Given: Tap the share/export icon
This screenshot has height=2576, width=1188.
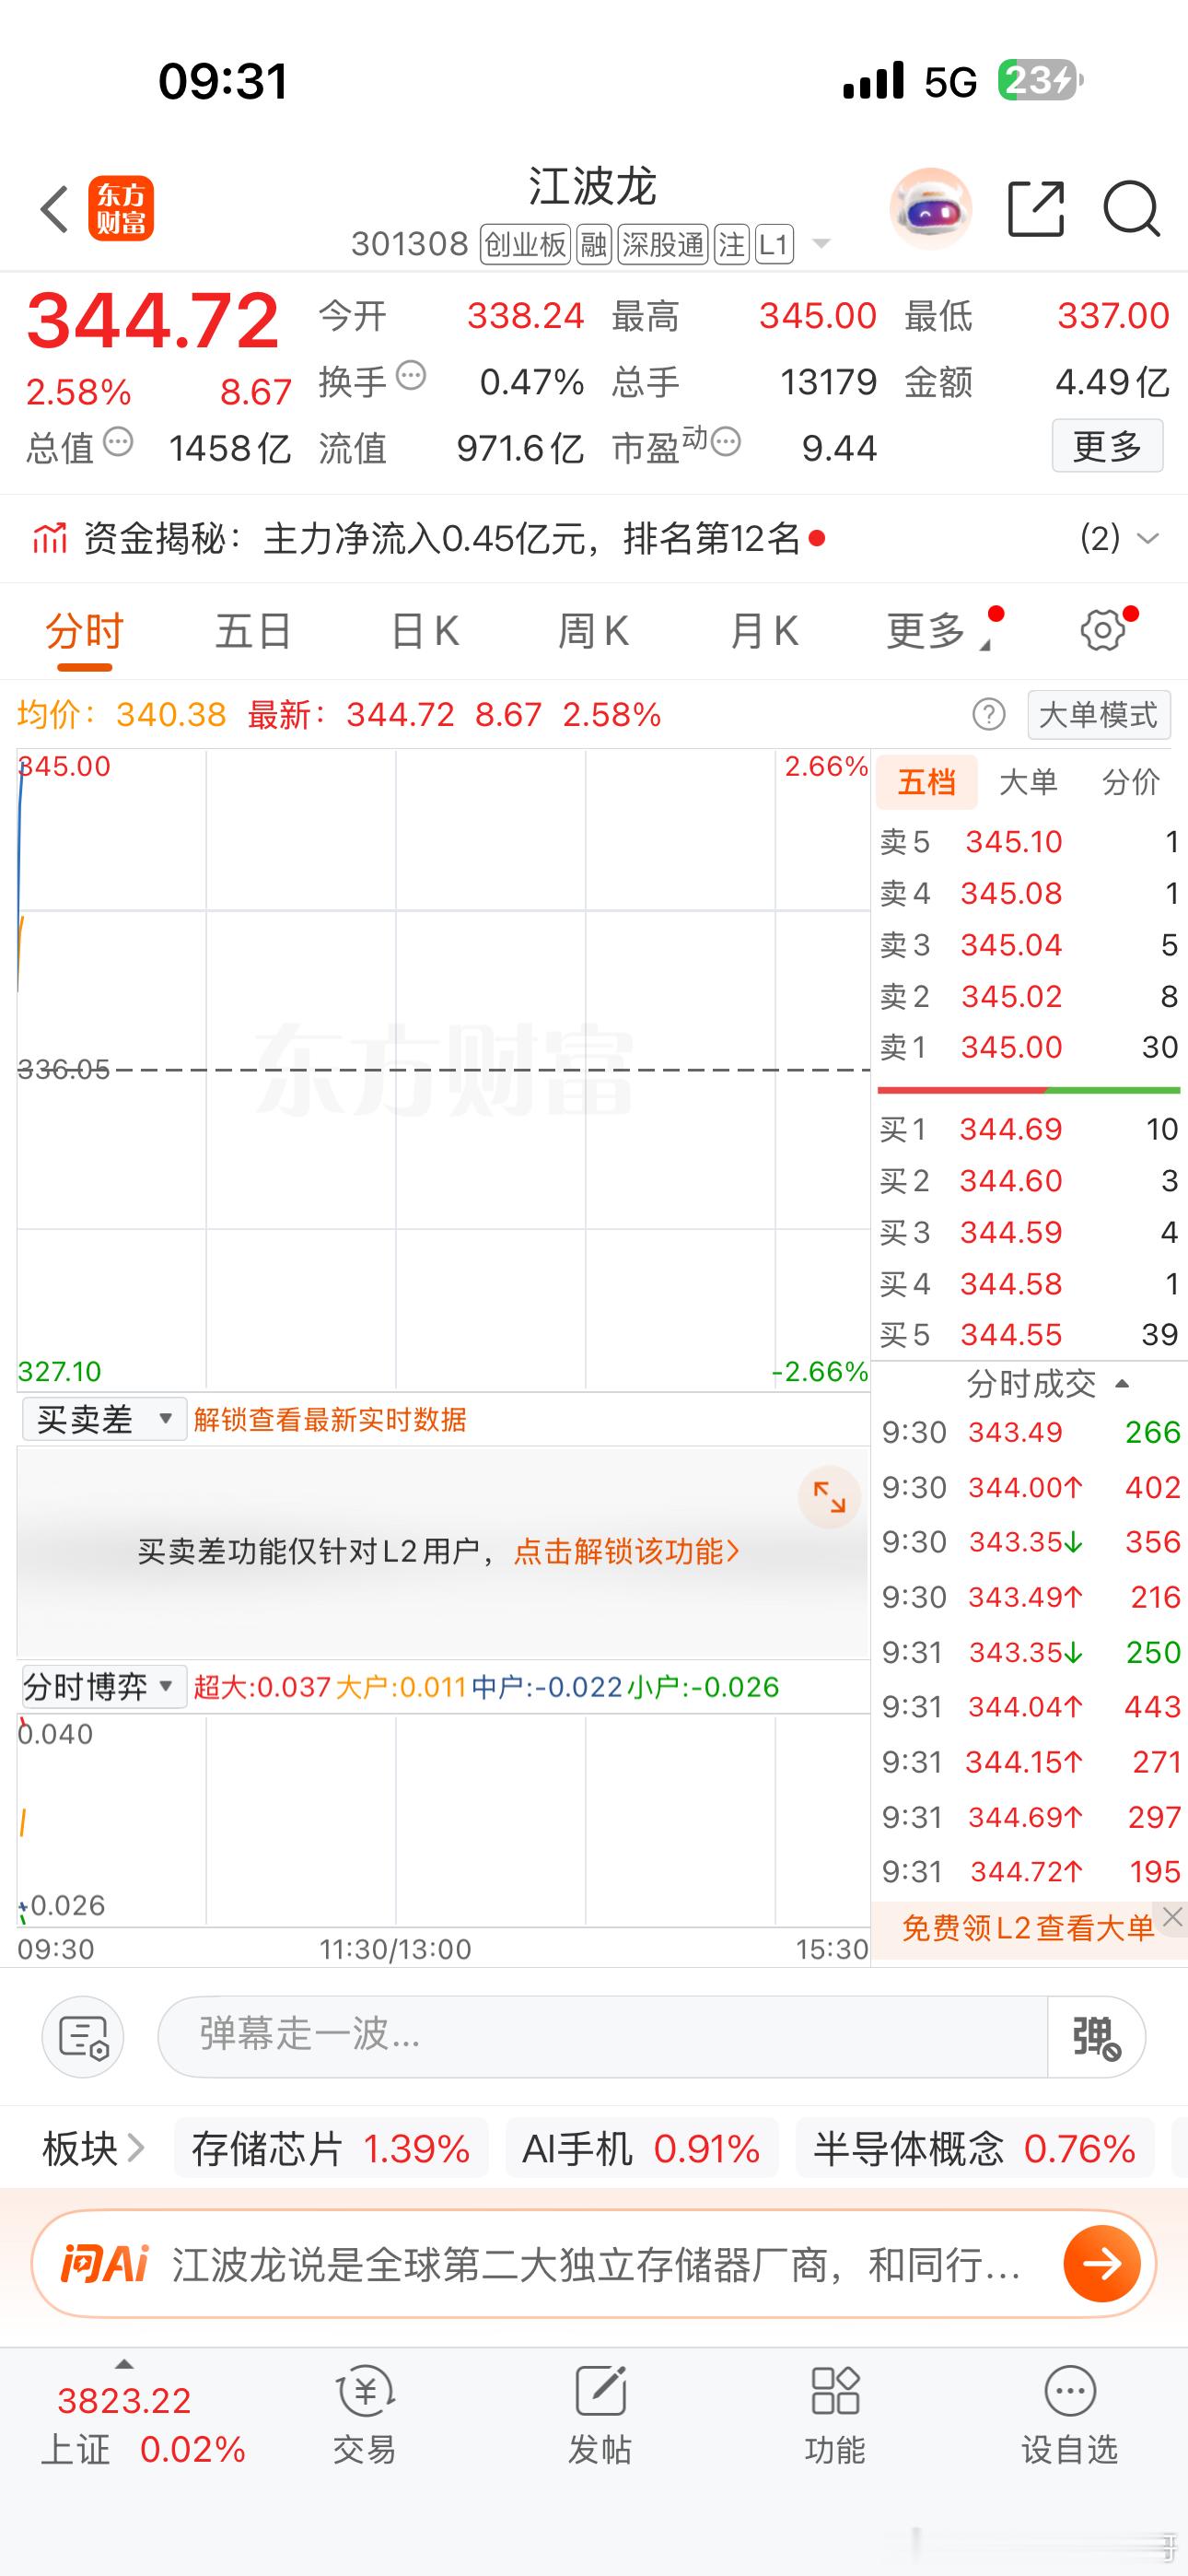Looking at the screenshot, I should pos(1036,209).
